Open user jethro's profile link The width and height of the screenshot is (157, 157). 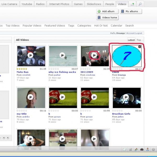point(121,117)
